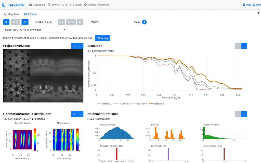Jump to the first iteration
This screenshot has height=163, width=261.
point(6,22)
